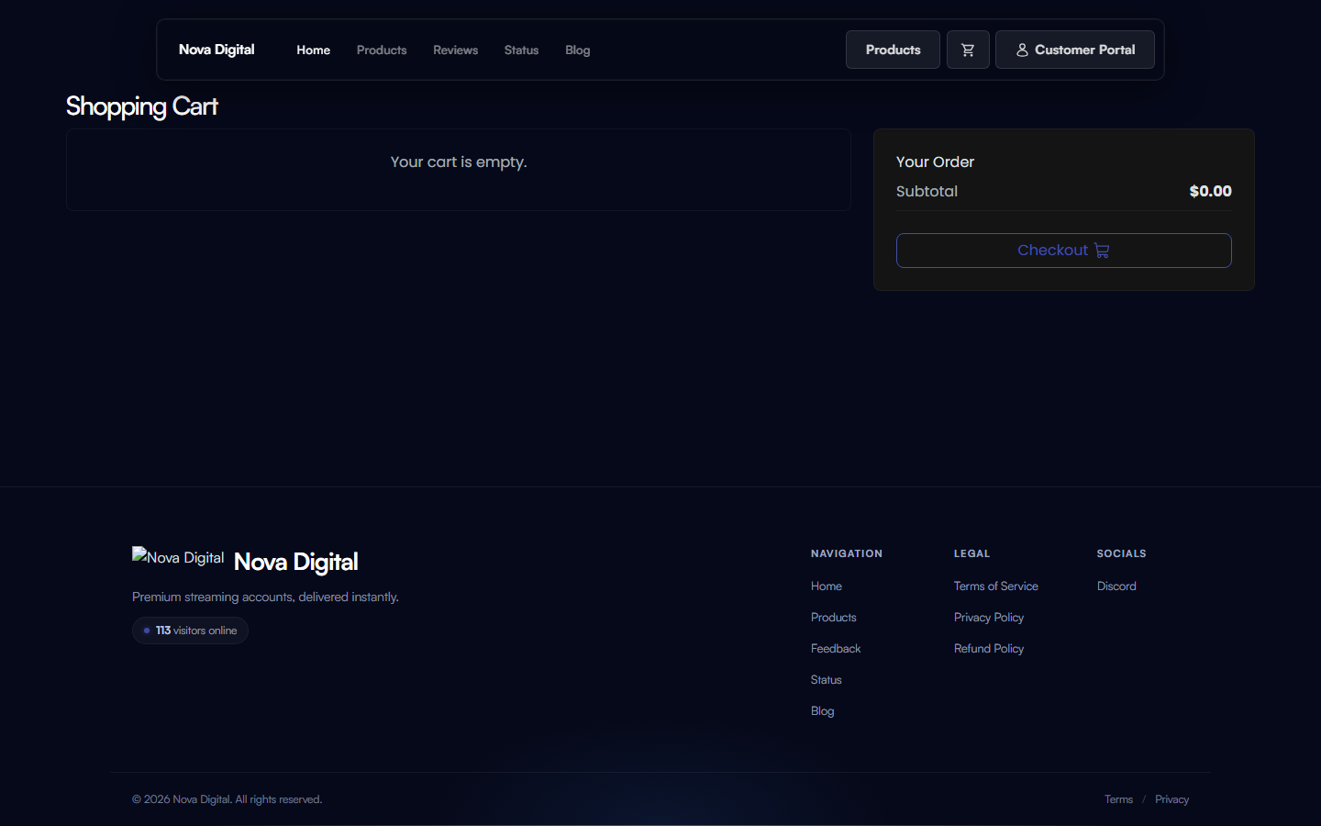
Task: Click the copyright 2026 Nova Digital text
Action: [227, 799]
